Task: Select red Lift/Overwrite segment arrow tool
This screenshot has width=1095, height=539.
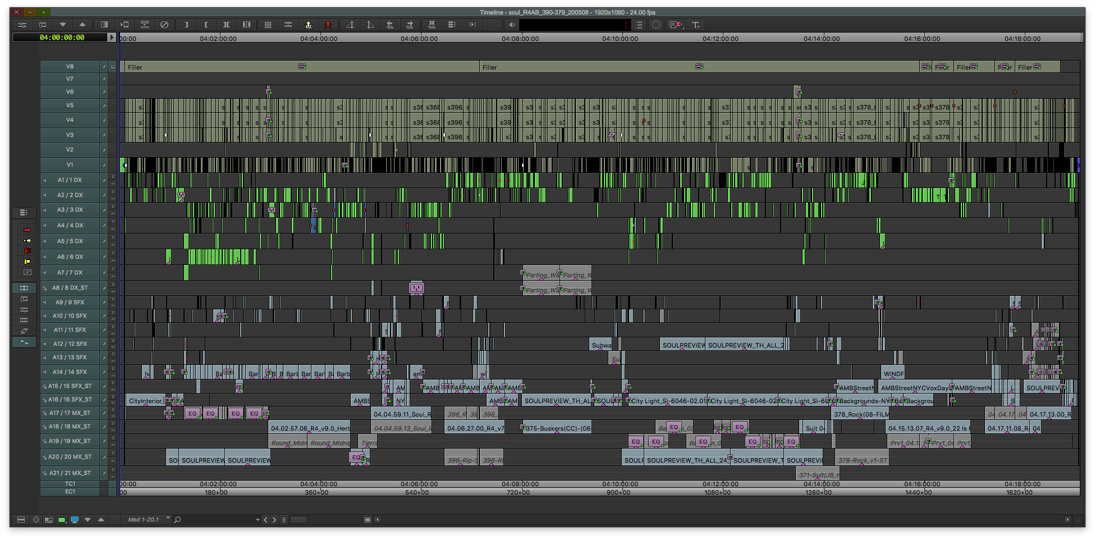Action: (27, 230)
